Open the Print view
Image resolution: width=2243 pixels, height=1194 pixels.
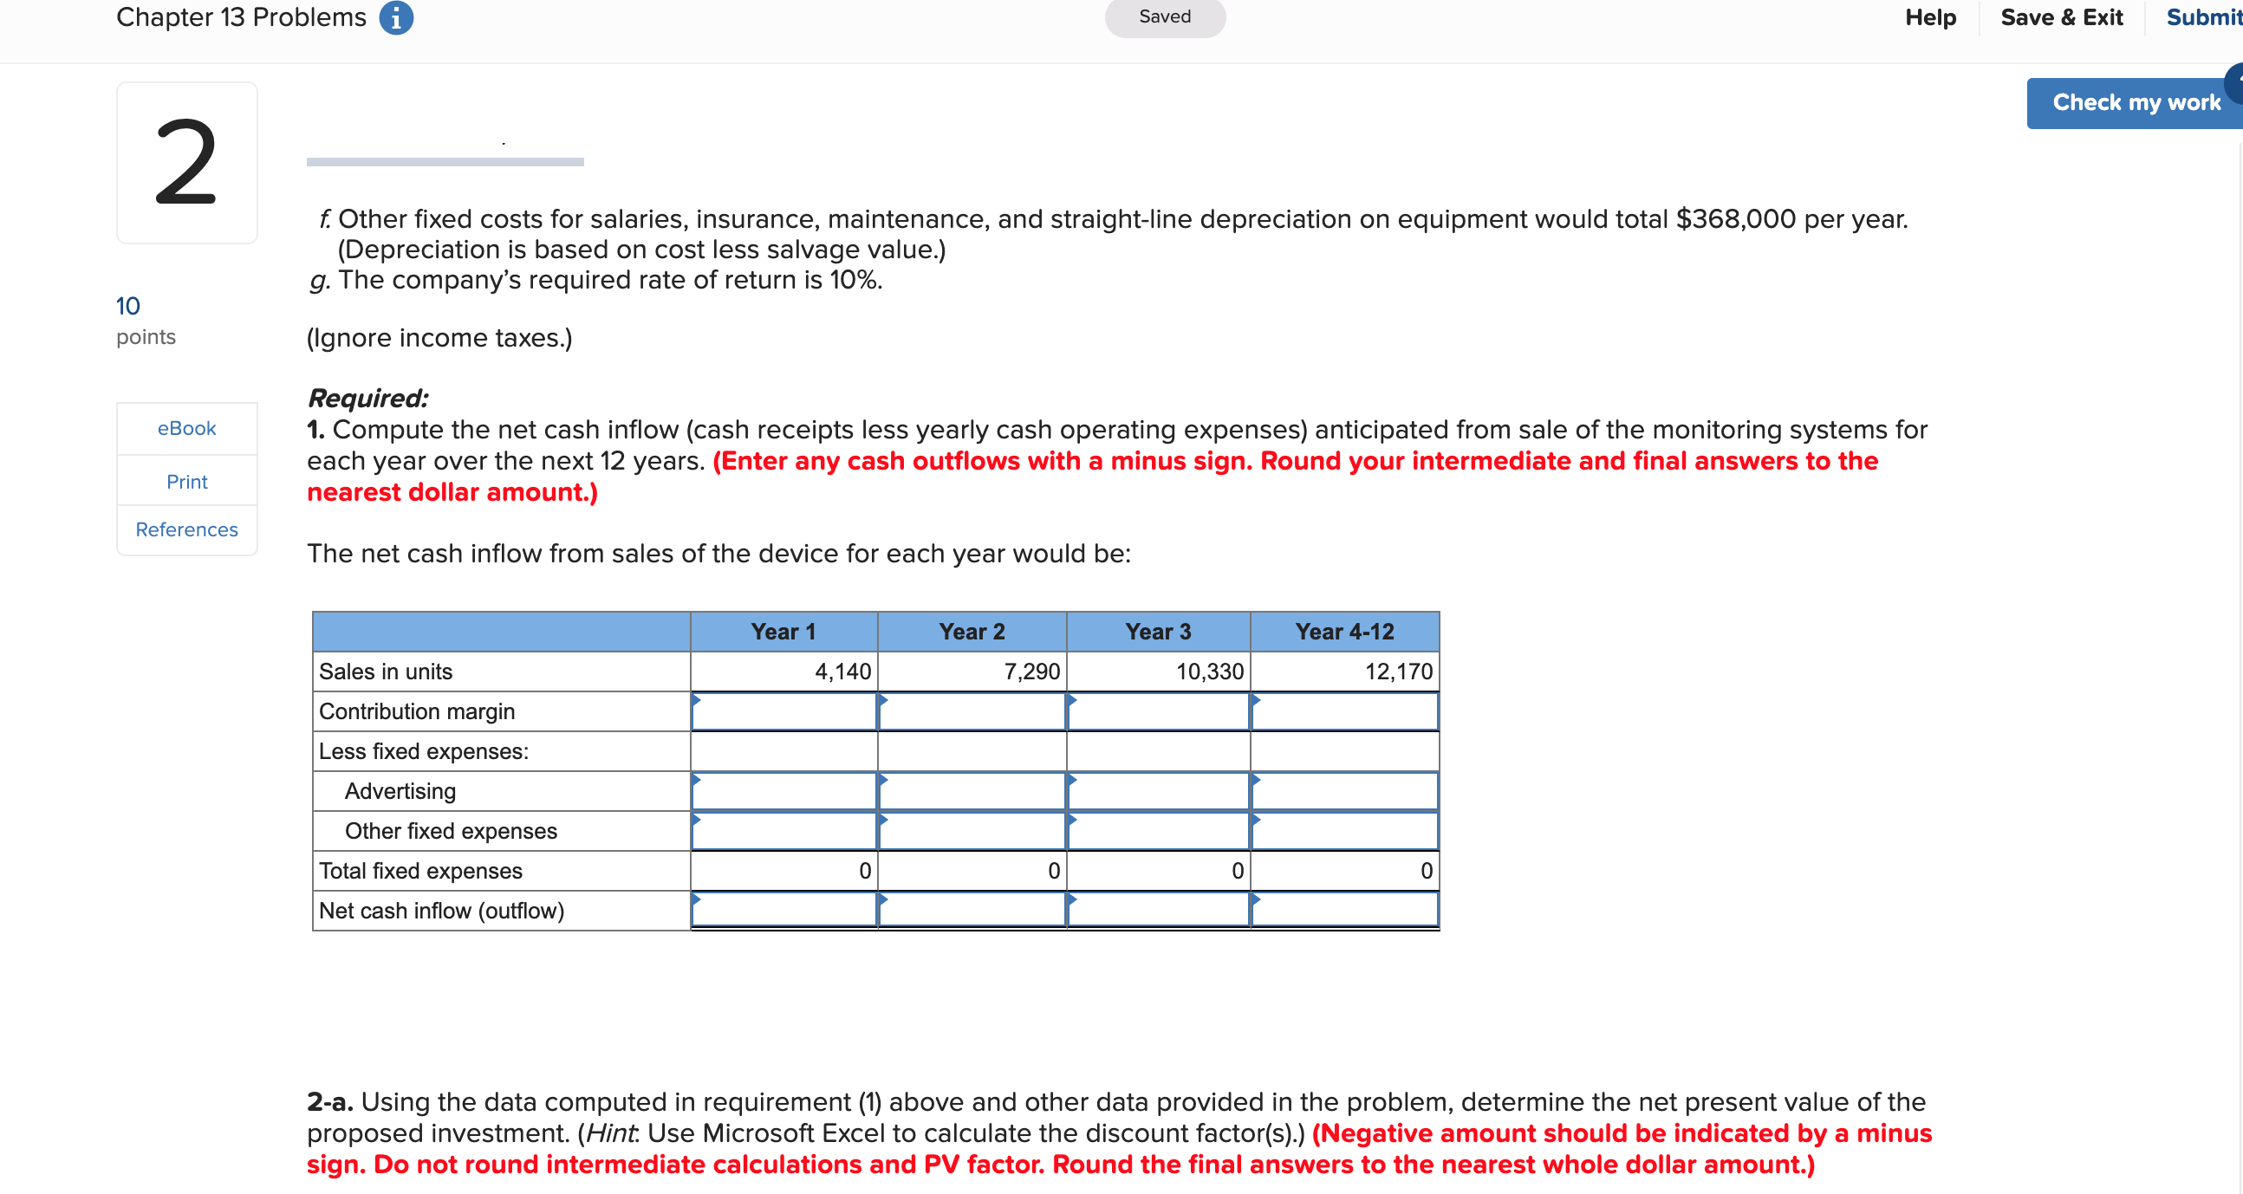(x=185, y=481)
